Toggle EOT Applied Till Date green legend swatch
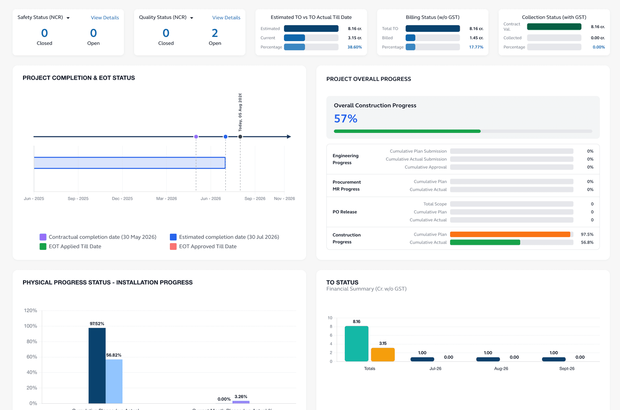 [43, 247]
